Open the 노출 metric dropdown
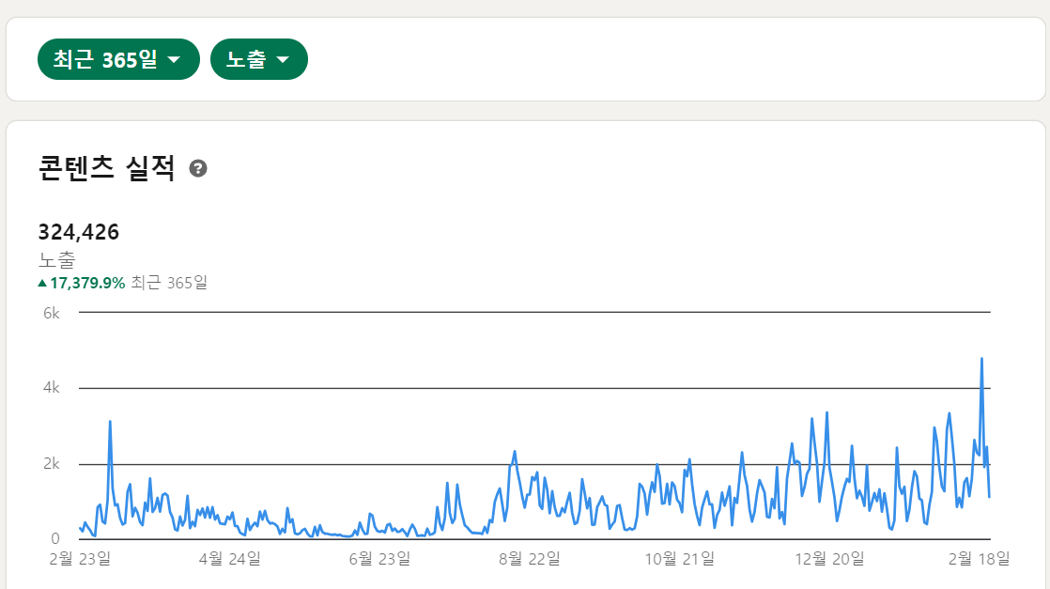Screen dimensions: 1050x589 [259, 59]
